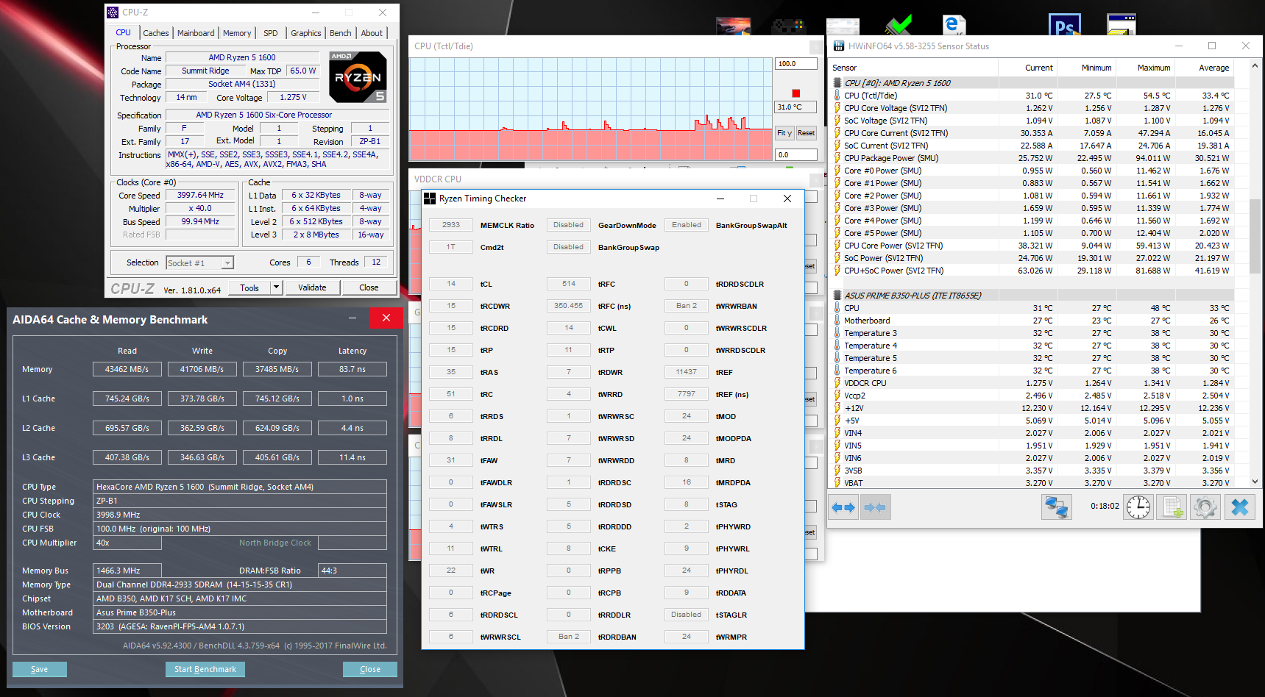Click the AMD Ryzen 5 1600 name field
The width and height of the screenshot is (1265, 697).
tap(242, 57)
